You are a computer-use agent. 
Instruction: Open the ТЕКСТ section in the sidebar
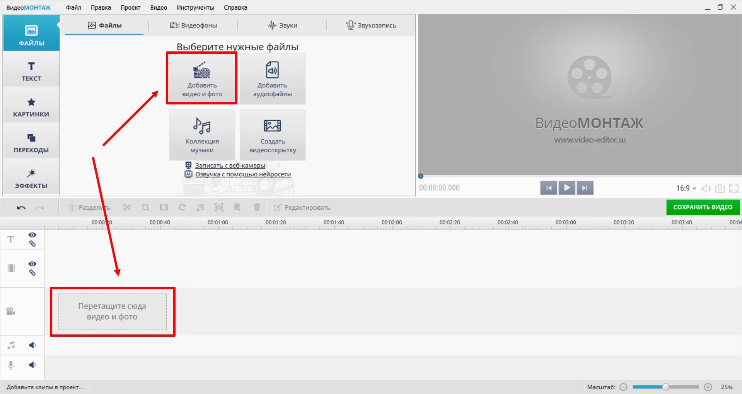(31, 72)
